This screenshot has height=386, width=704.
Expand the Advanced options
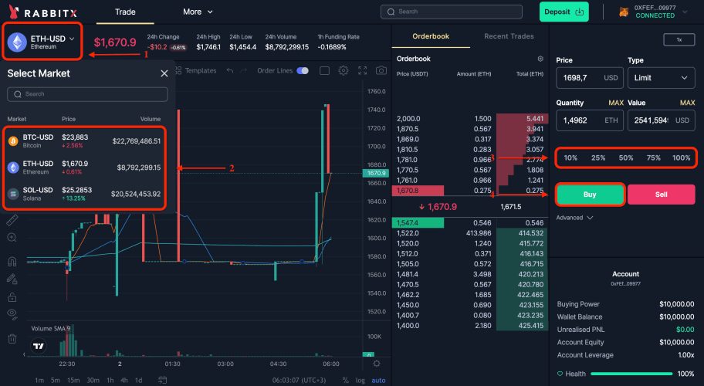click(574, 218)
